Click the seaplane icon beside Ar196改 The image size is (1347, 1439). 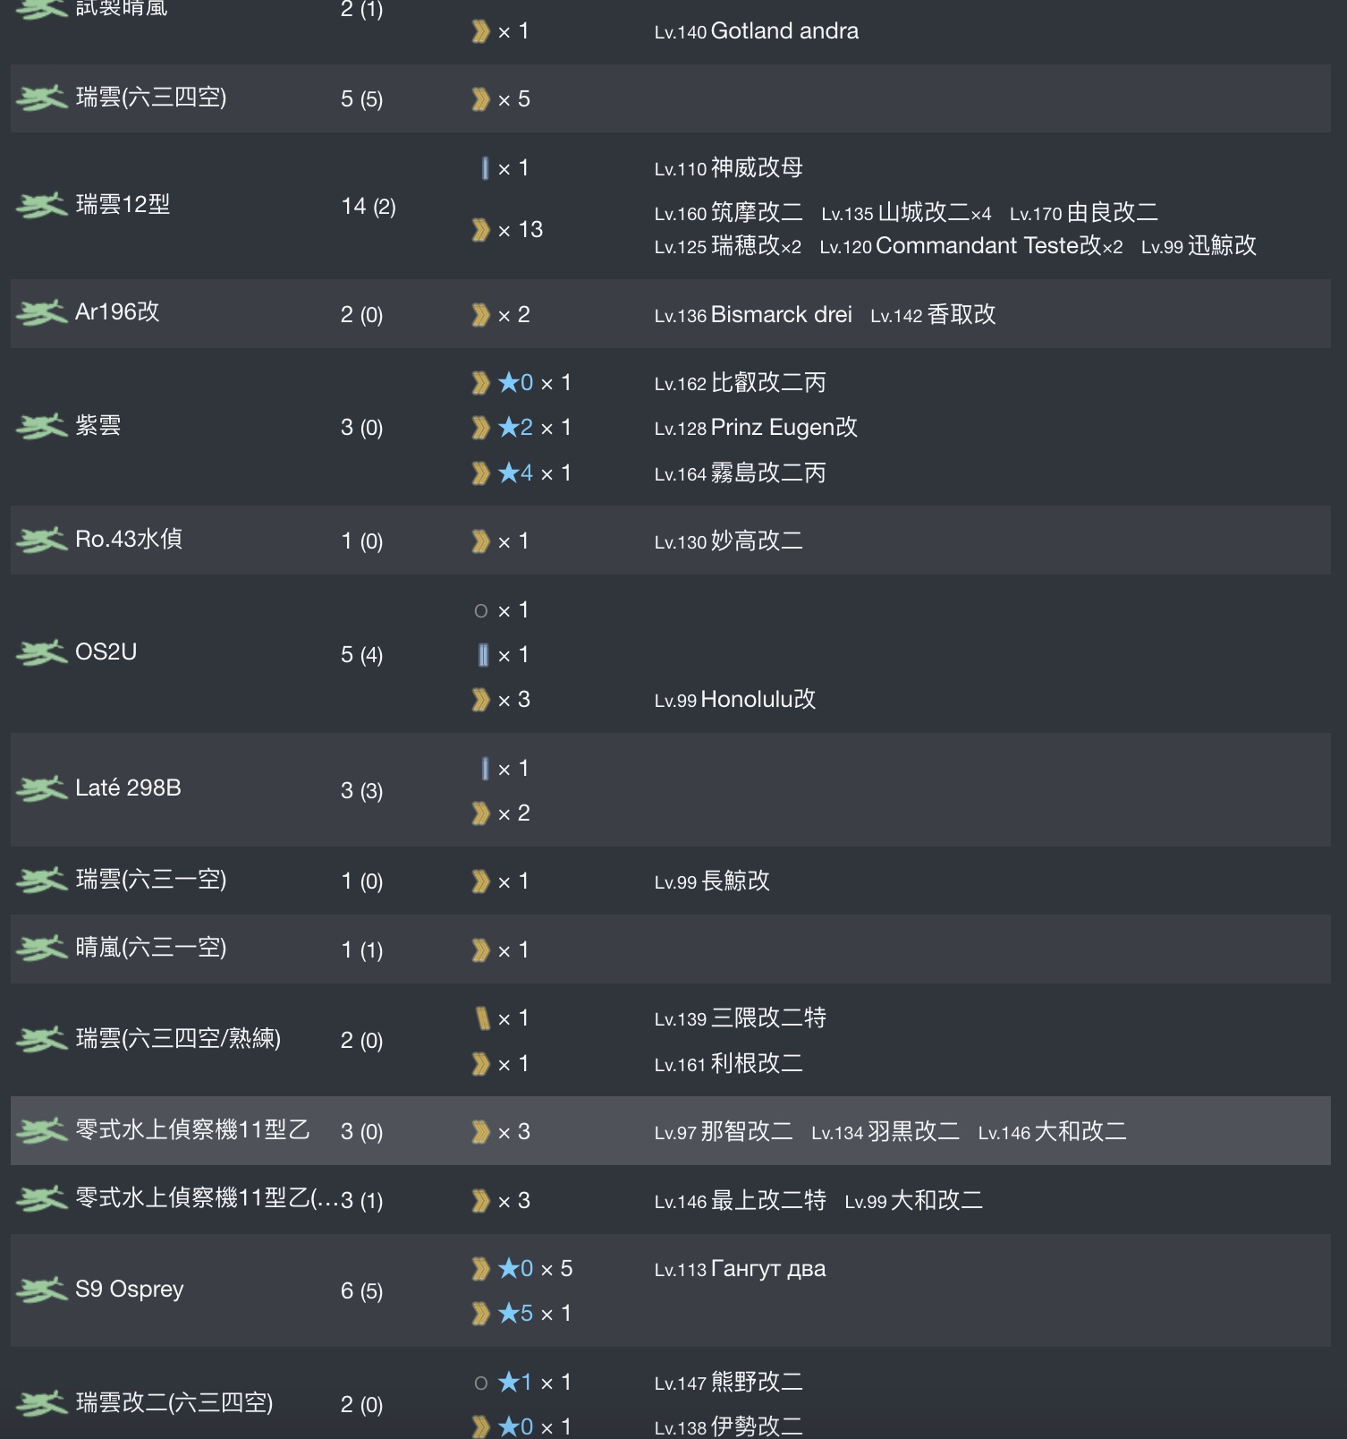[42, 313]
